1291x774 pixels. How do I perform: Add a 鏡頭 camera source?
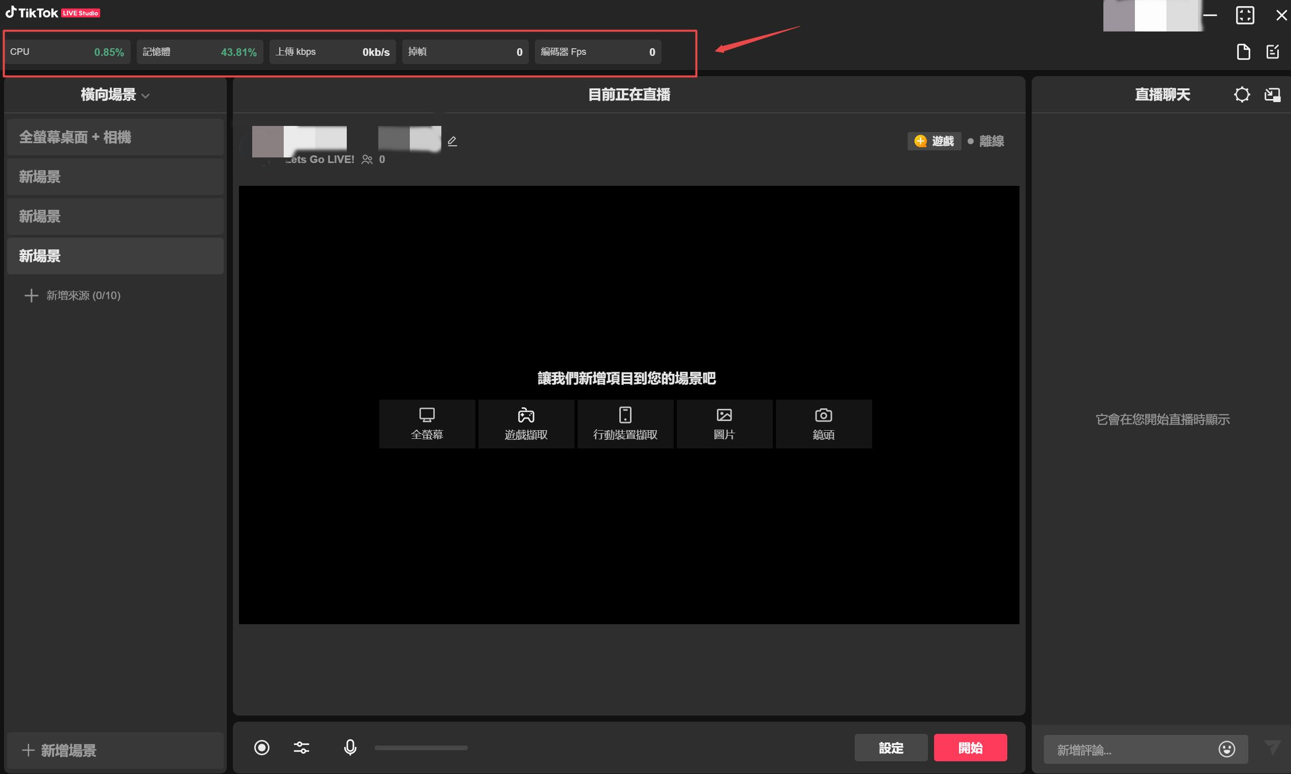[823, 424]
